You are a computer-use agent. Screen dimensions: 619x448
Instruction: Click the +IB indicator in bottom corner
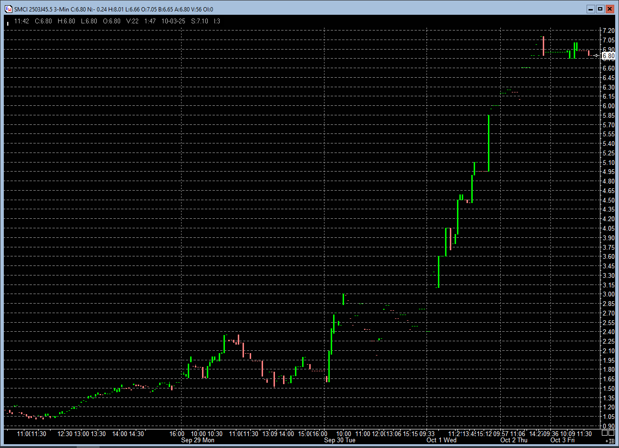(x=609, y=441)
